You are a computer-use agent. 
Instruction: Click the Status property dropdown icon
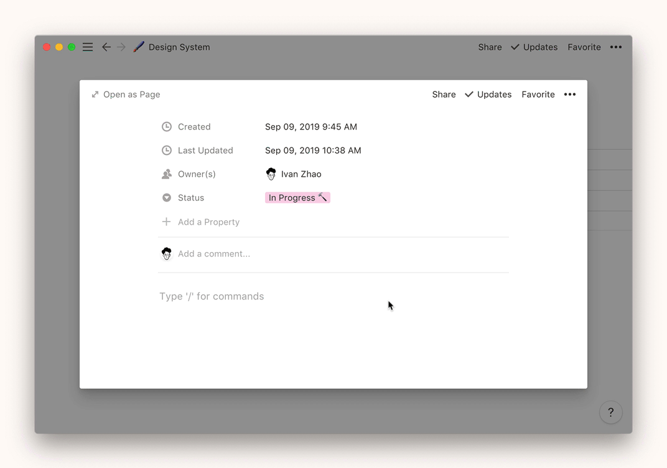(167, 198)
